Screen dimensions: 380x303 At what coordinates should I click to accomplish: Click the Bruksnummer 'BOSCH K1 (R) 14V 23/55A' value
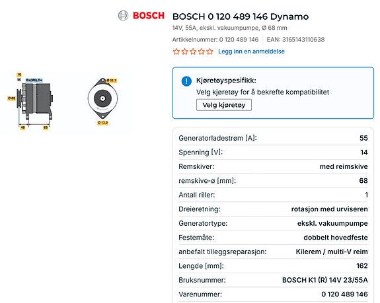(x=324, y=280)
